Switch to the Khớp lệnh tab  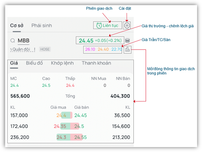coord(62,63)
